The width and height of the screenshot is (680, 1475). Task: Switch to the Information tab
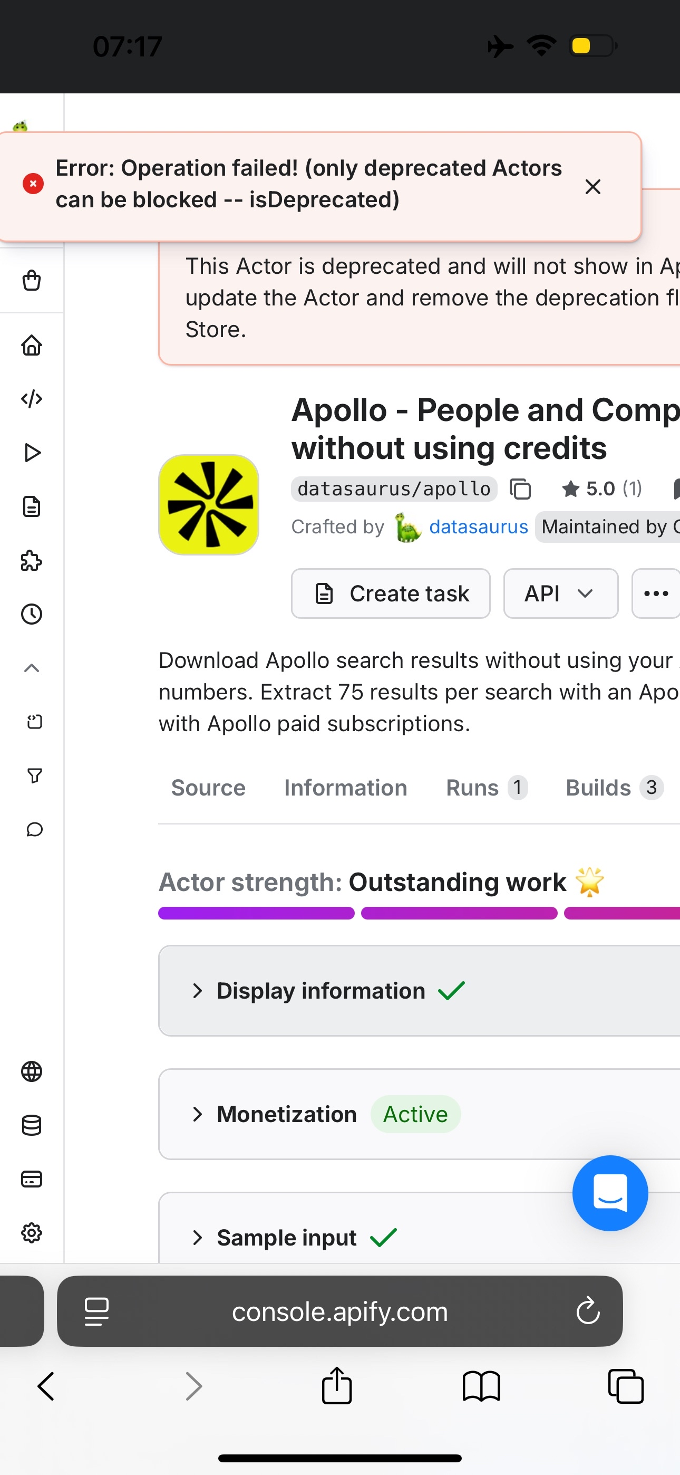click(346, 788)
